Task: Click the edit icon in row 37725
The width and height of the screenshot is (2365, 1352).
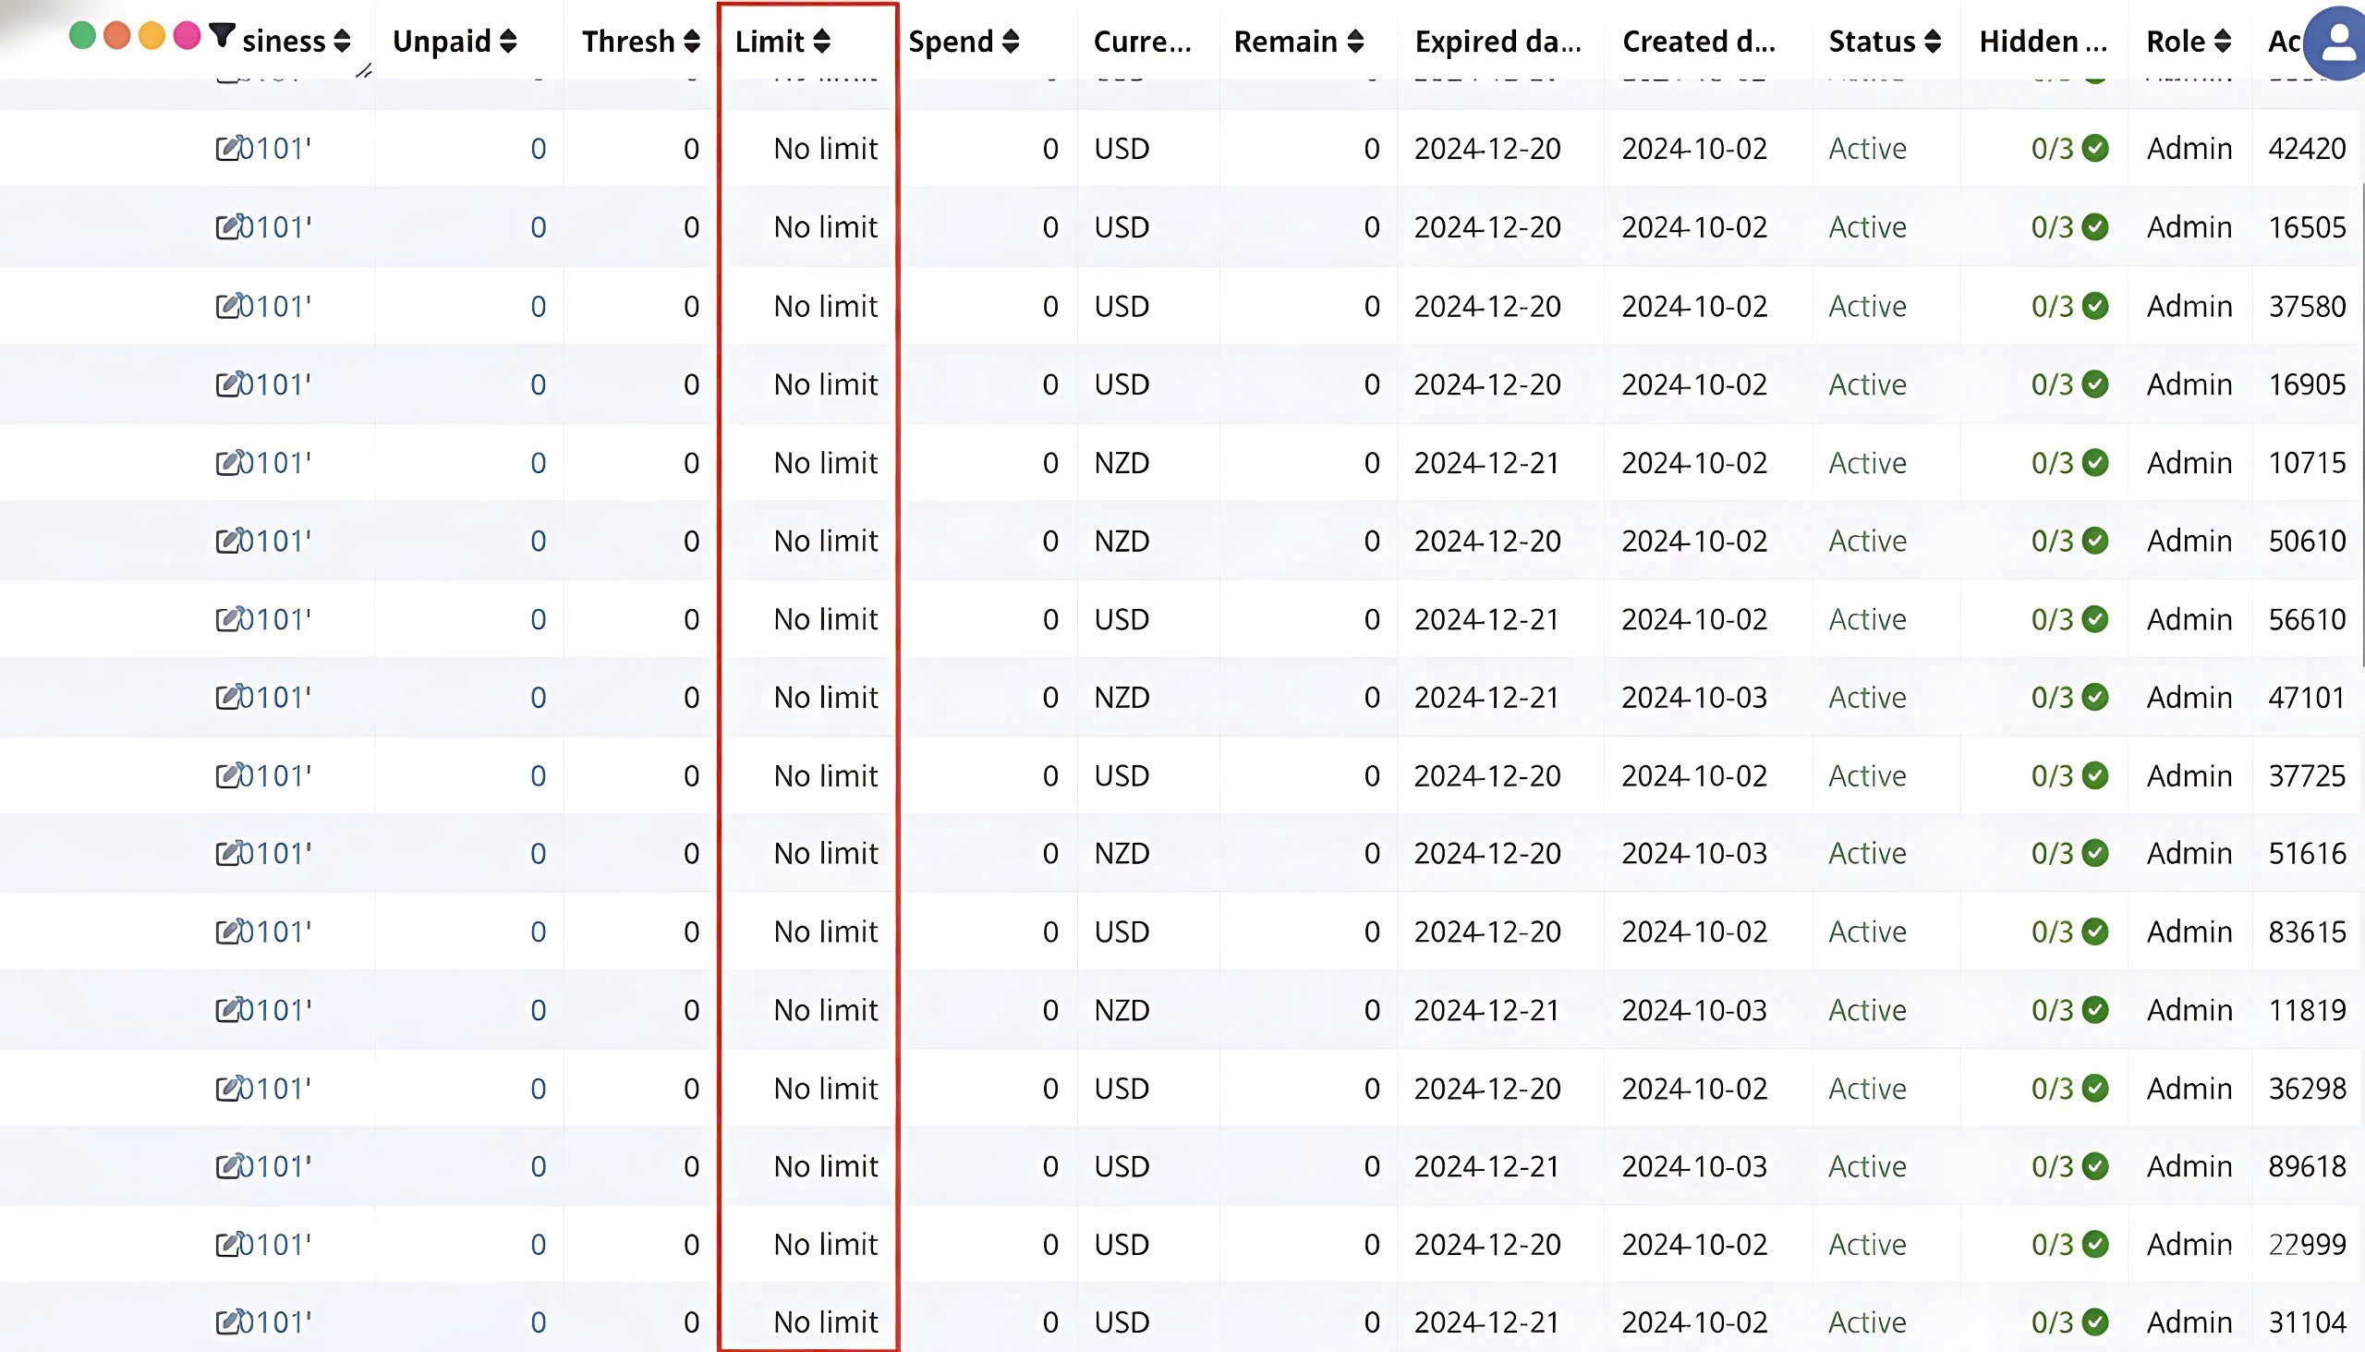Action: [x=228, y=775]
